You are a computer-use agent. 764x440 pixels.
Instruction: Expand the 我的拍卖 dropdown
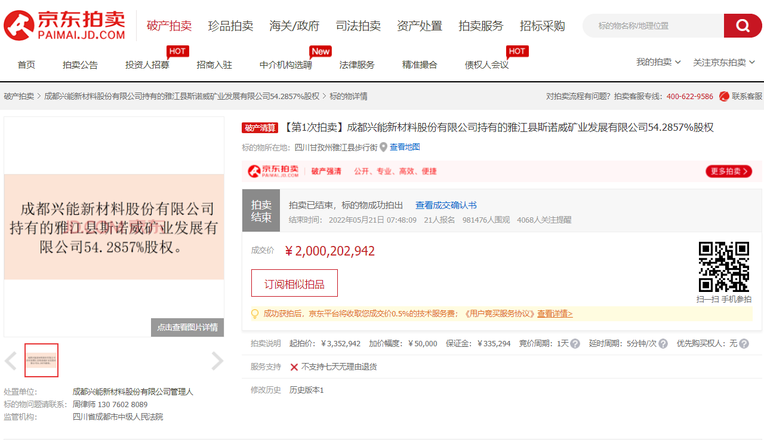click(x=658, y=61)
